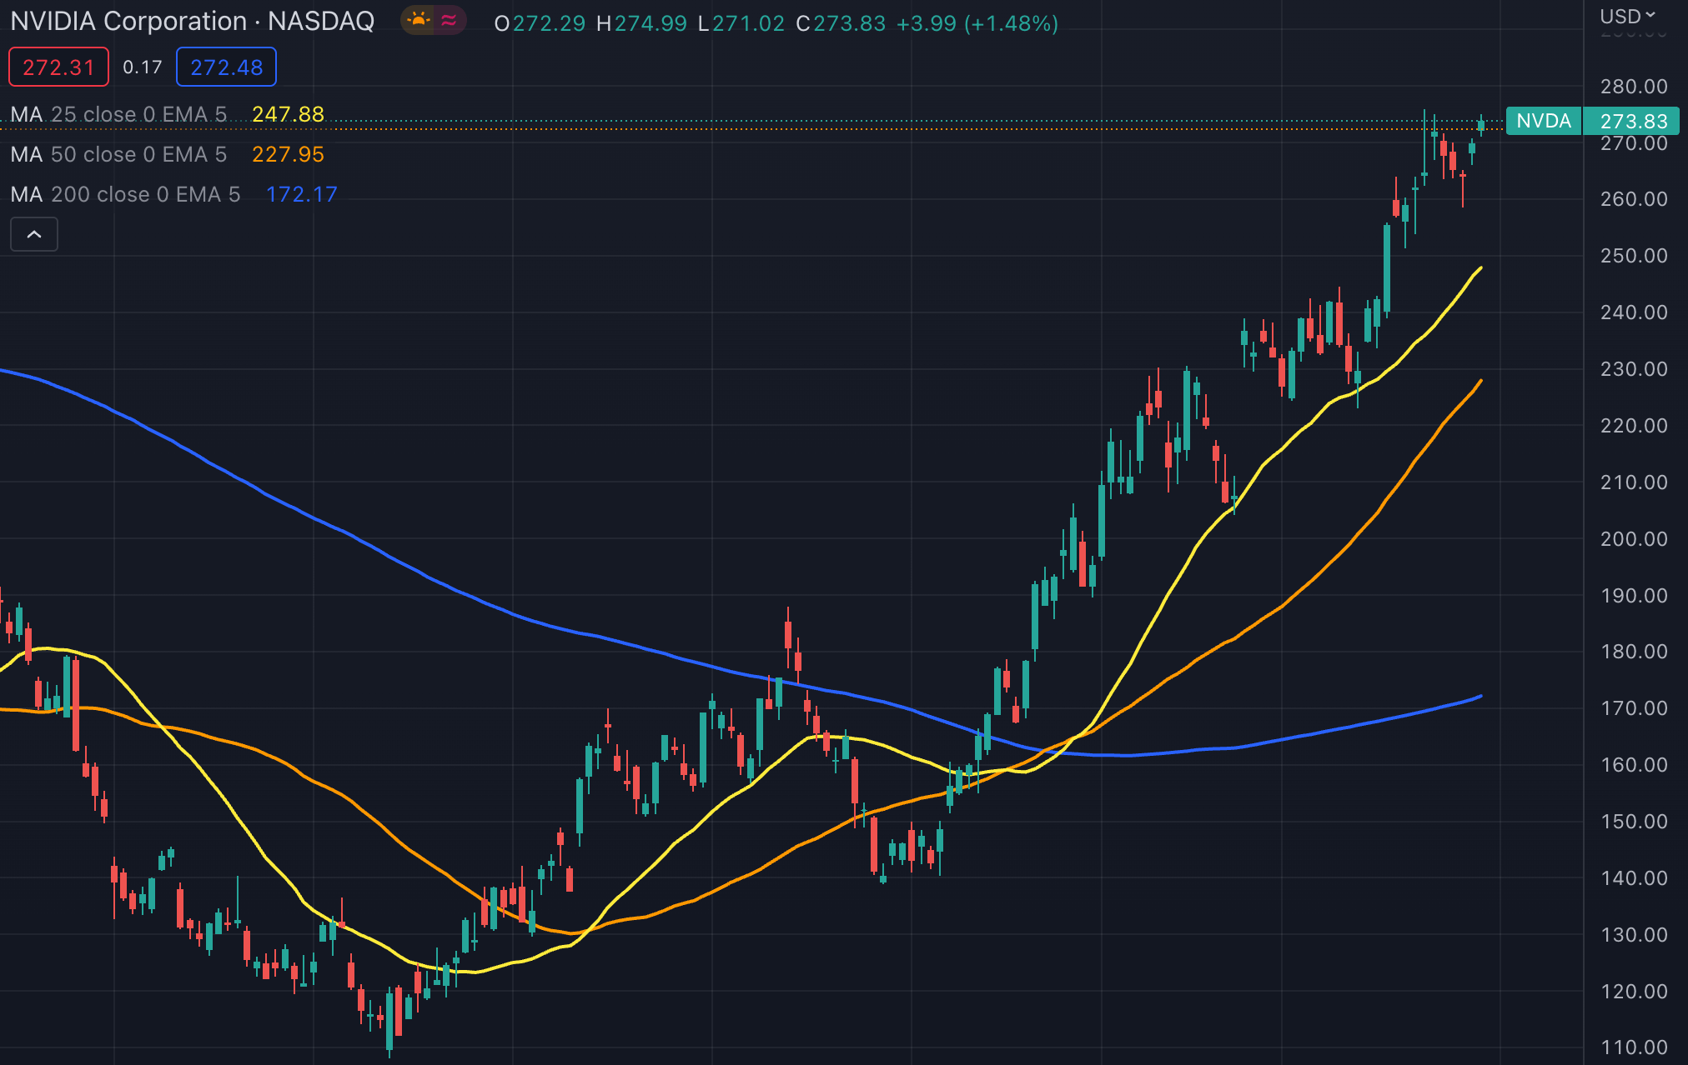The height and width of the screenshot is (1065, 1688).
Task: Click the NVIDIA Corporation · NASDAQ title
Action: pyautogui.click(x=193, y=21)
